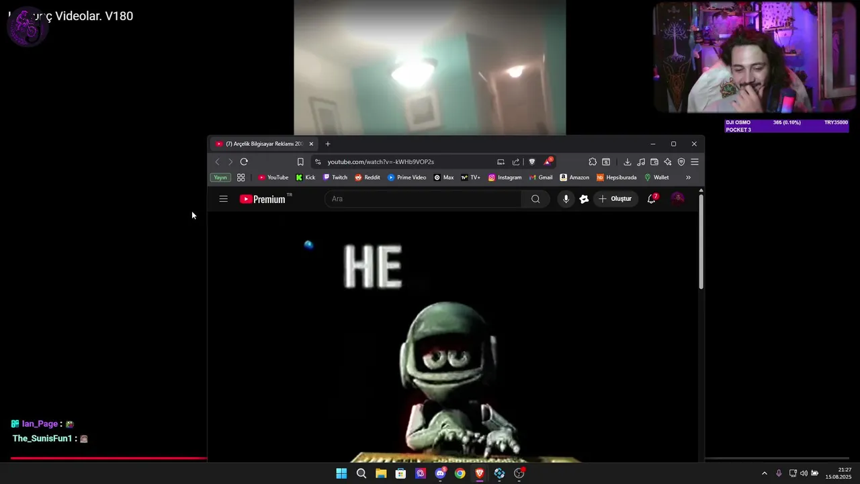Expand the system tray hidden icons arrow
860x484 pixels.
point(764,473)
